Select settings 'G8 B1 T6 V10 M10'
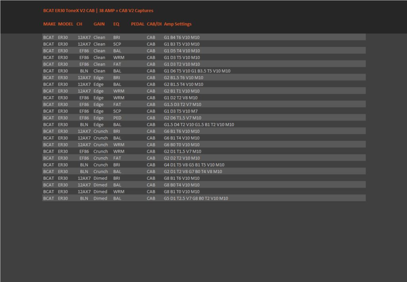Viewport: 407px width, 282px height. point(181,179)
